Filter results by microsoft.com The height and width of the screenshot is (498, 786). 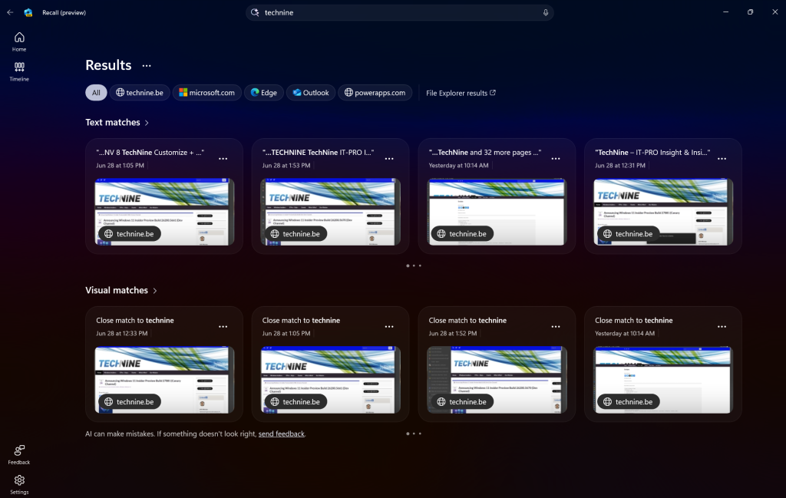(x=206, y=93)
